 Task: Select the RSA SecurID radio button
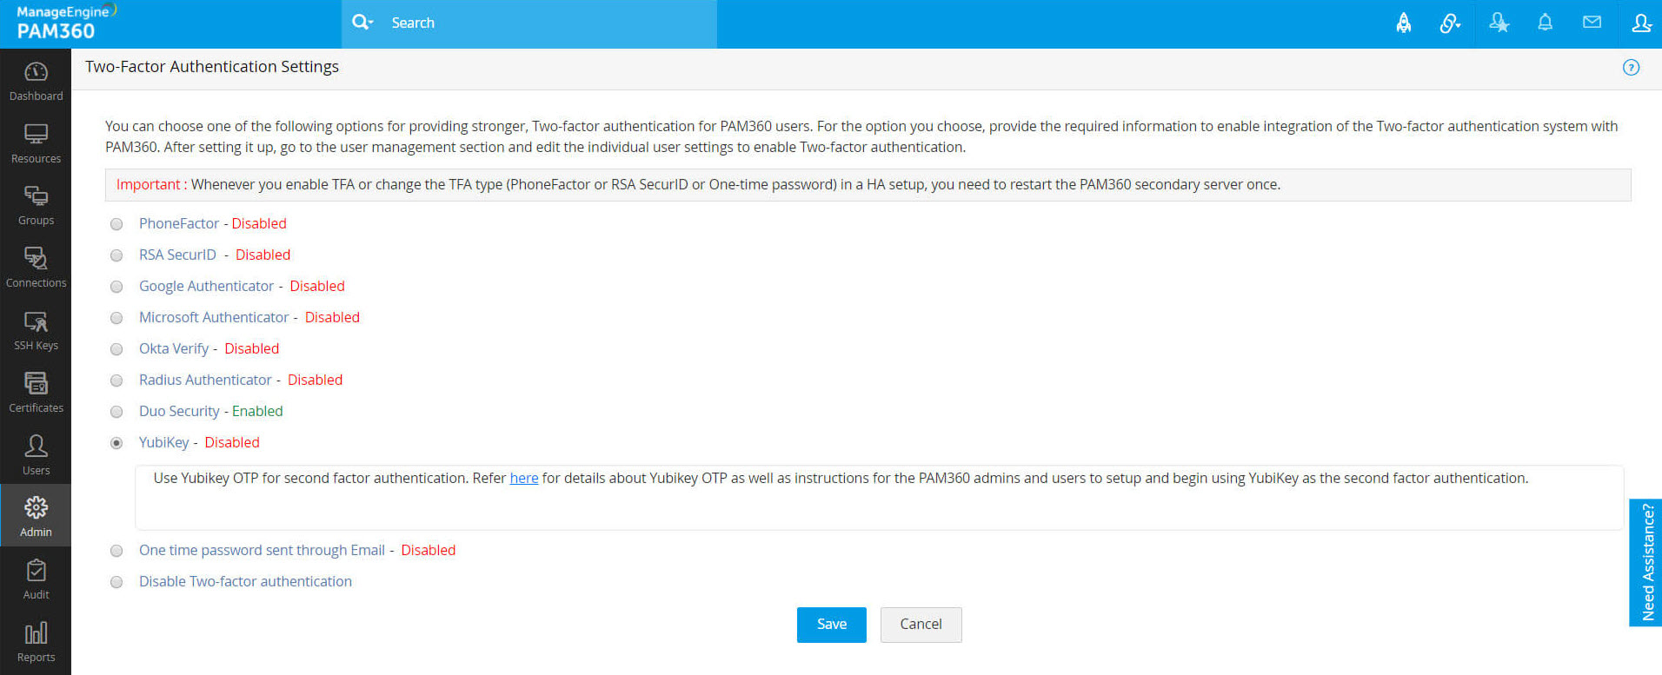116,255
